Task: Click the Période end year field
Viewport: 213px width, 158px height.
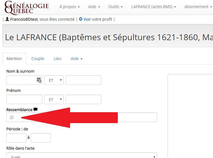Action: (41, 138)
